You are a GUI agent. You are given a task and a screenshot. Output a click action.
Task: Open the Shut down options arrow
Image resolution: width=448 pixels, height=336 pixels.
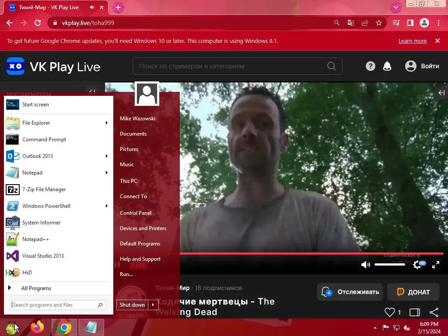tap(153, 305)
